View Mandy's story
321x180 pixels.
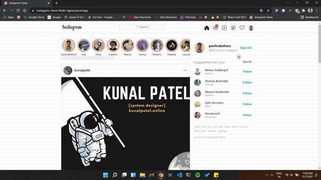[x=128, y=45]
